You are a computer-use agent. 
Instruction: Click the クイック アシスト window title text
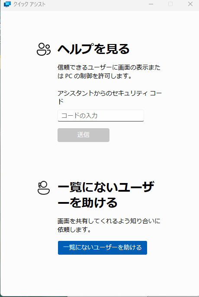(x=29, y=4)
